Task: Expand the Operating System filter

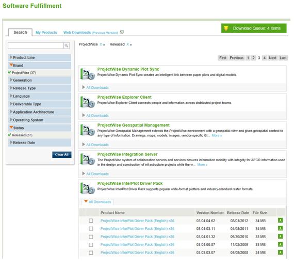Action: (40, 120)
